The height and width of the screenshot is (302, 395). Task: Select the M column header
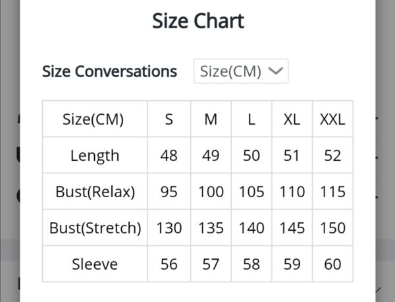[x=211, y=119]
